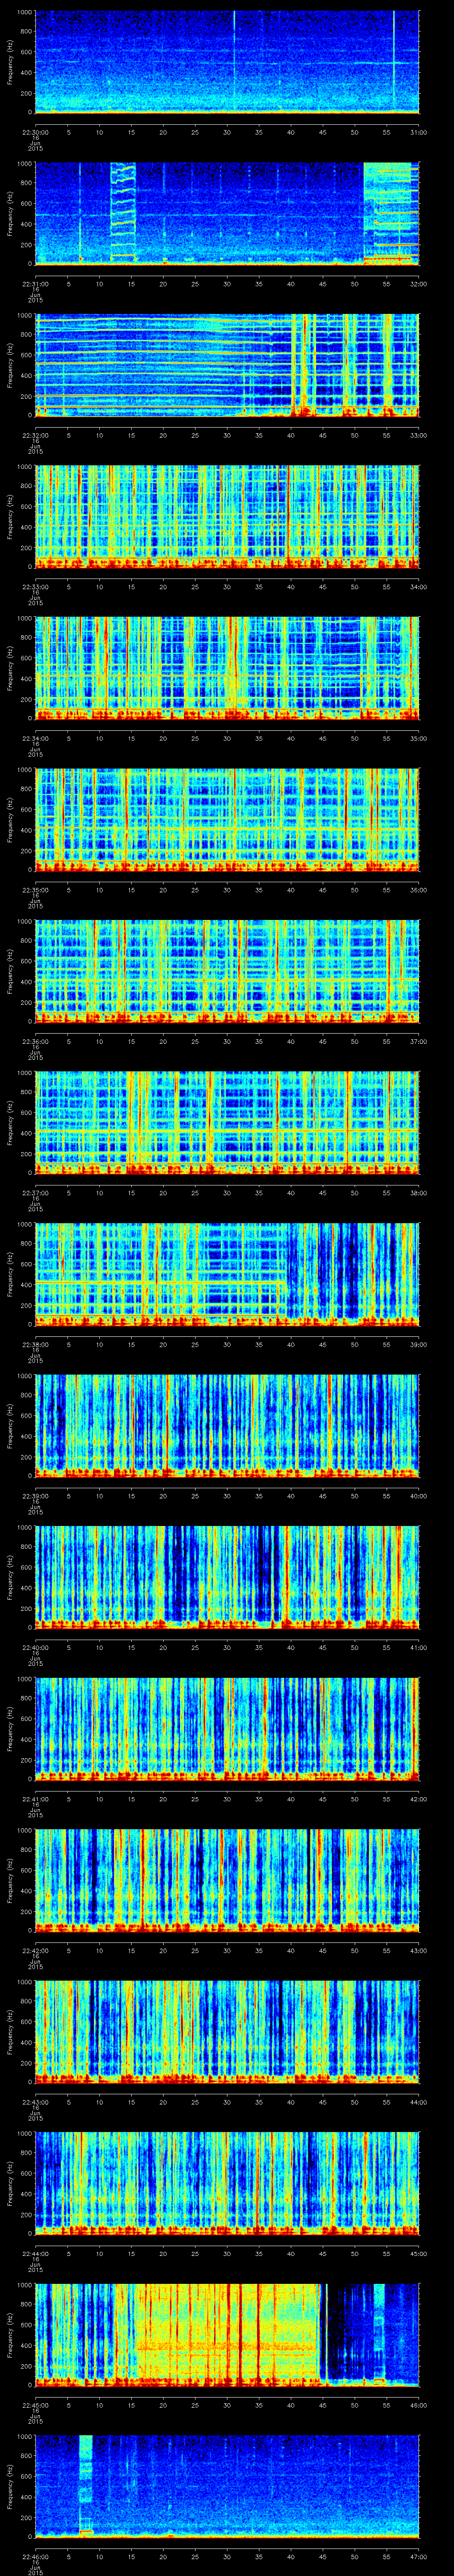Click the spectrogram panel starting at 22:44:00
Image resolution: width=454 pixels, height=2576 pixels.
tap(227, 2183)
